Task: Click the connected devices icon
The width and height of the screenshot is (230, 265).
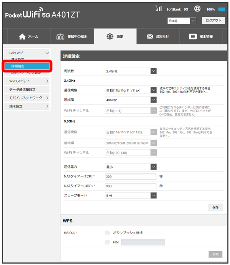Action: click(61, 37)
